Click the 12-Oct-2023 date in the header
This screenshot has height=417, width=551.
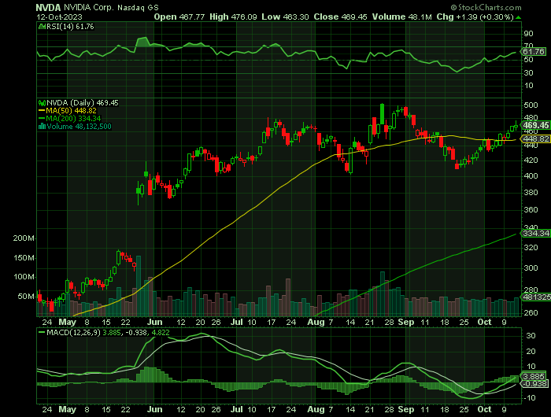pos(59,17)
